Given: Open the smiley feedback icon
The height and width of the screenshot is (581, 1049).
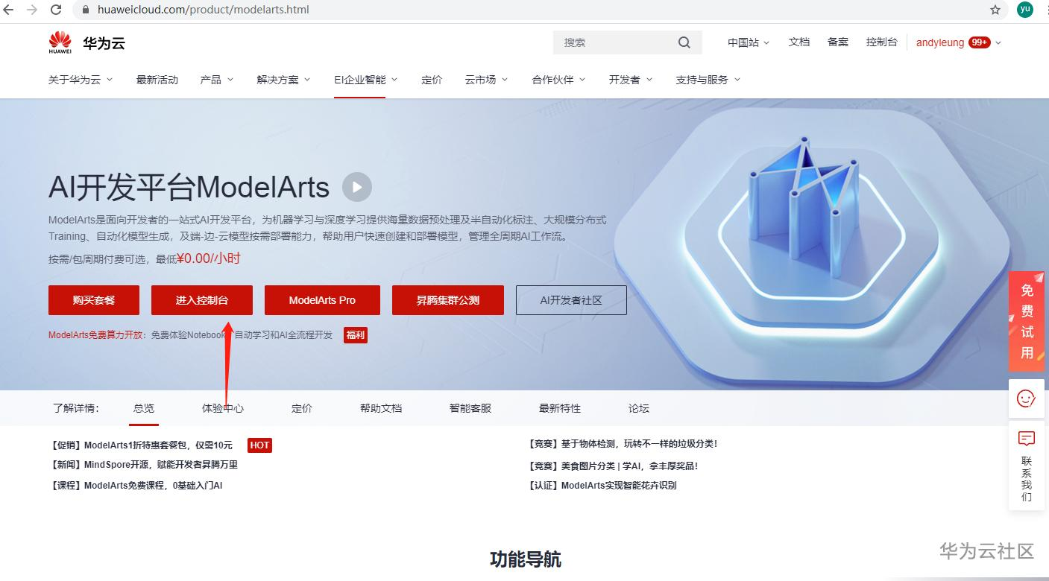Looking at the screenshot, I should pyautogui.click(x=1026, y=399).
